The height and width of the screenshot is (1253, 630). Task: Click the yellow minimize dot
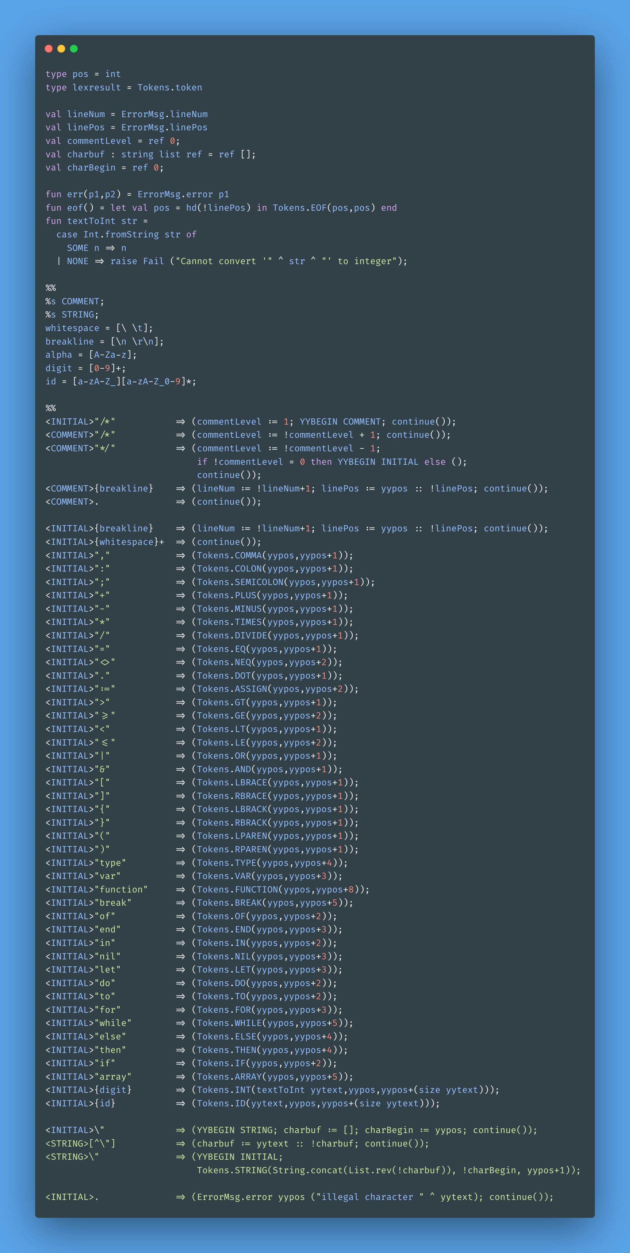click(61, 49)
